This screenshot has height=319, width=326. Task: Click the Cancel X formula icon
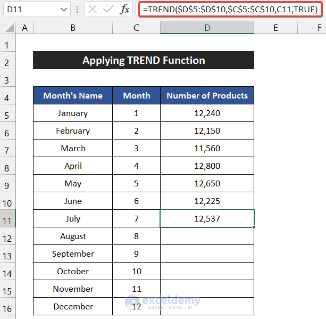92,9
